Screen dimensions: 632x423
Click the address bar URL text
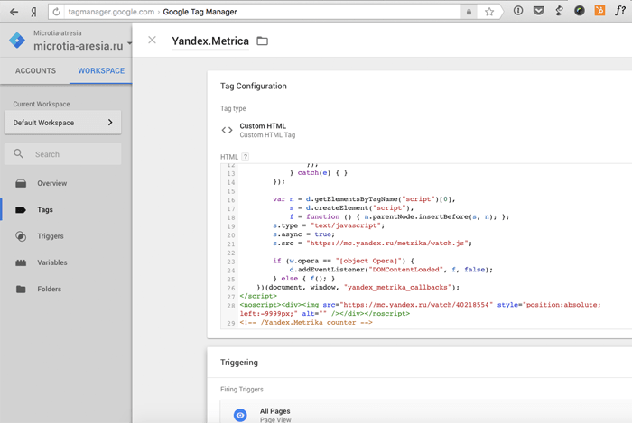coord(153,12)
